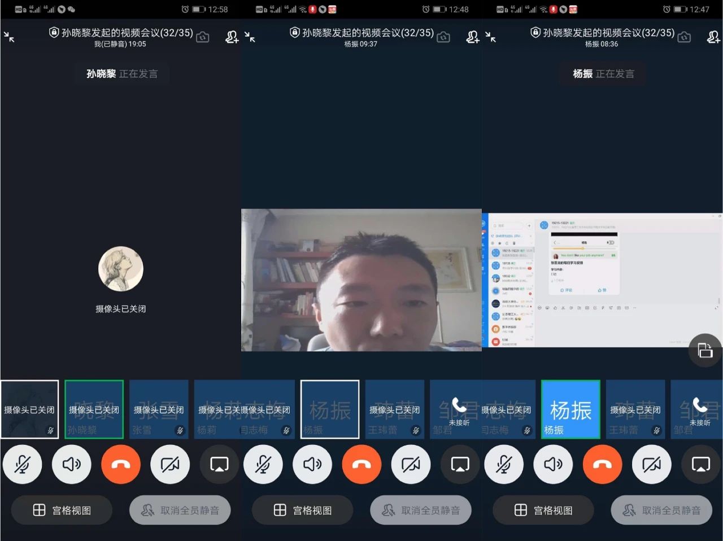723x541 pixels.
Task: Switch camera icon in the 12:58 screen
Action: [x=203, y=37]
